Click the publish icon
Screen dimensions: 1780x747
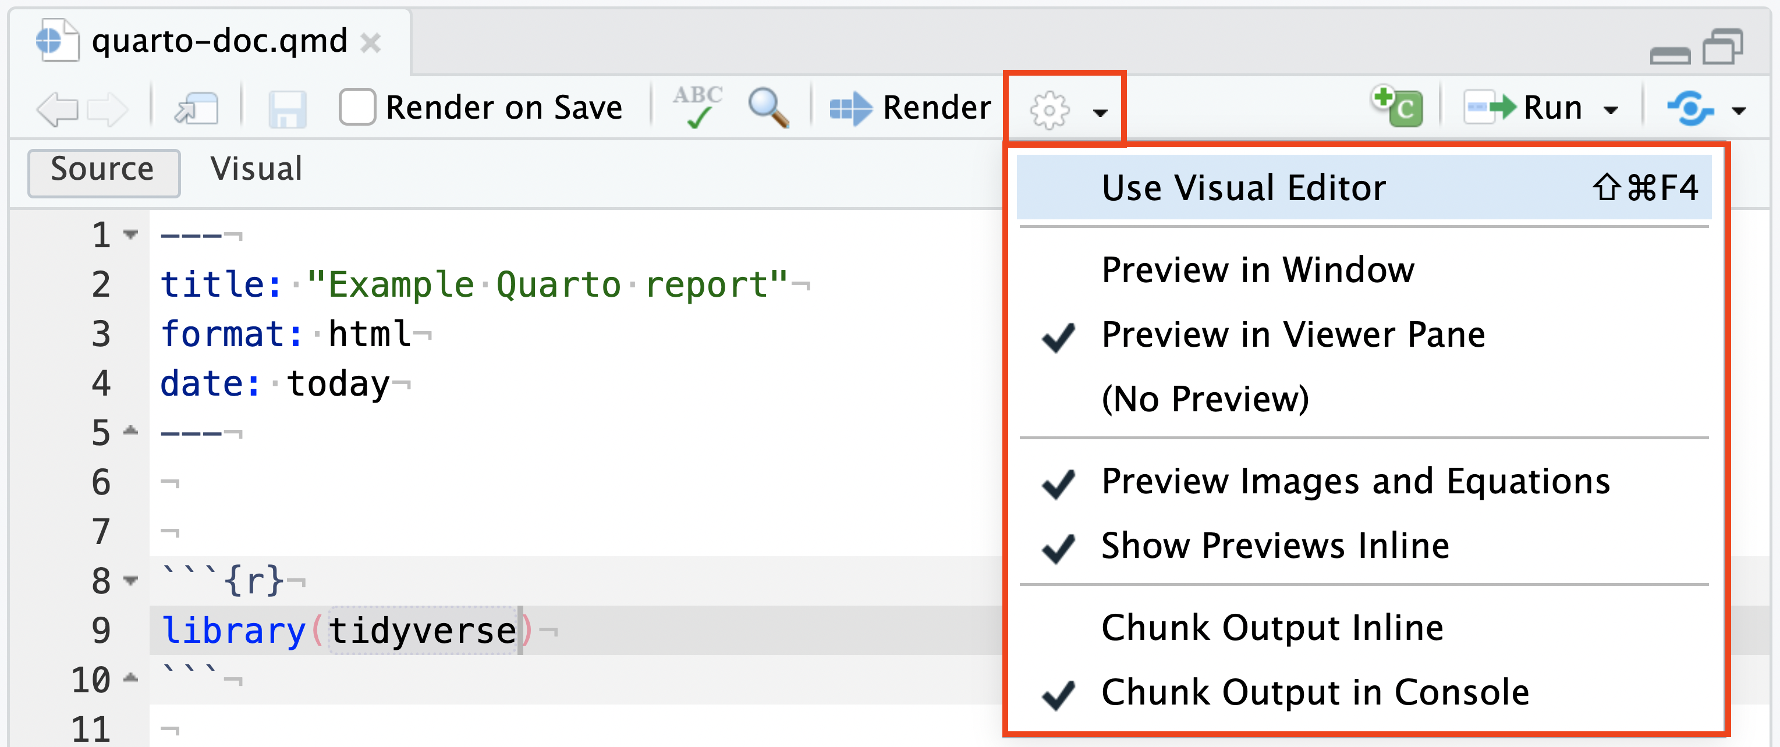1690,108
